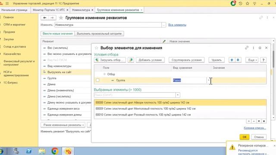Open Еще dropdown menu

(252, 60)
